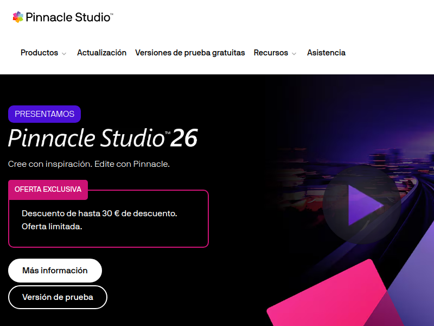The image size is (434, 326).
Task: Go to the Actualización page
Action: 101,53
